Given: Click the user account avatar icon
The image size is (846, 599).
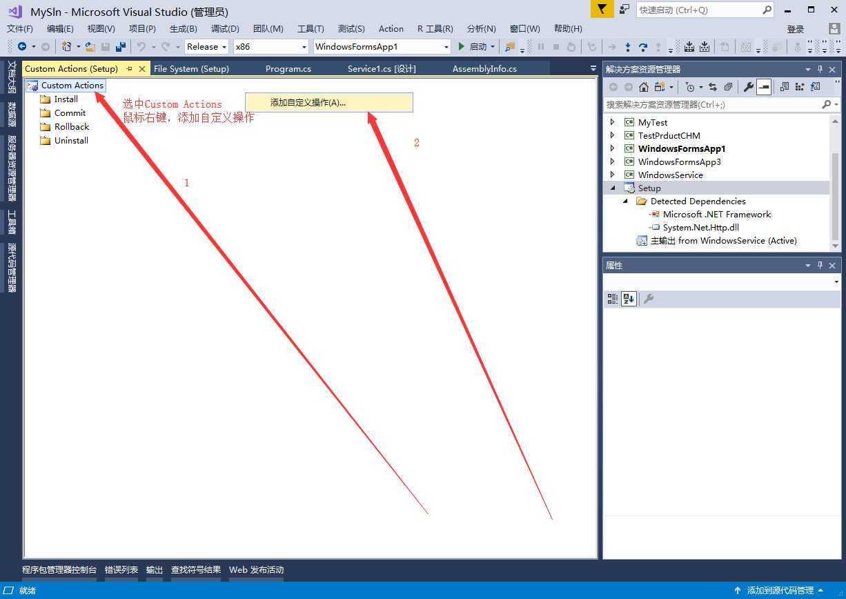Looking at the screenshot, I should pyautogui.click(x=834, y=29).
